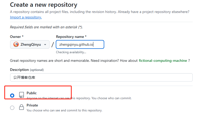Open the Owner dropdown caret arrow
The width and height of the screenshot is (202, 114).
click(x=45, y=45)
